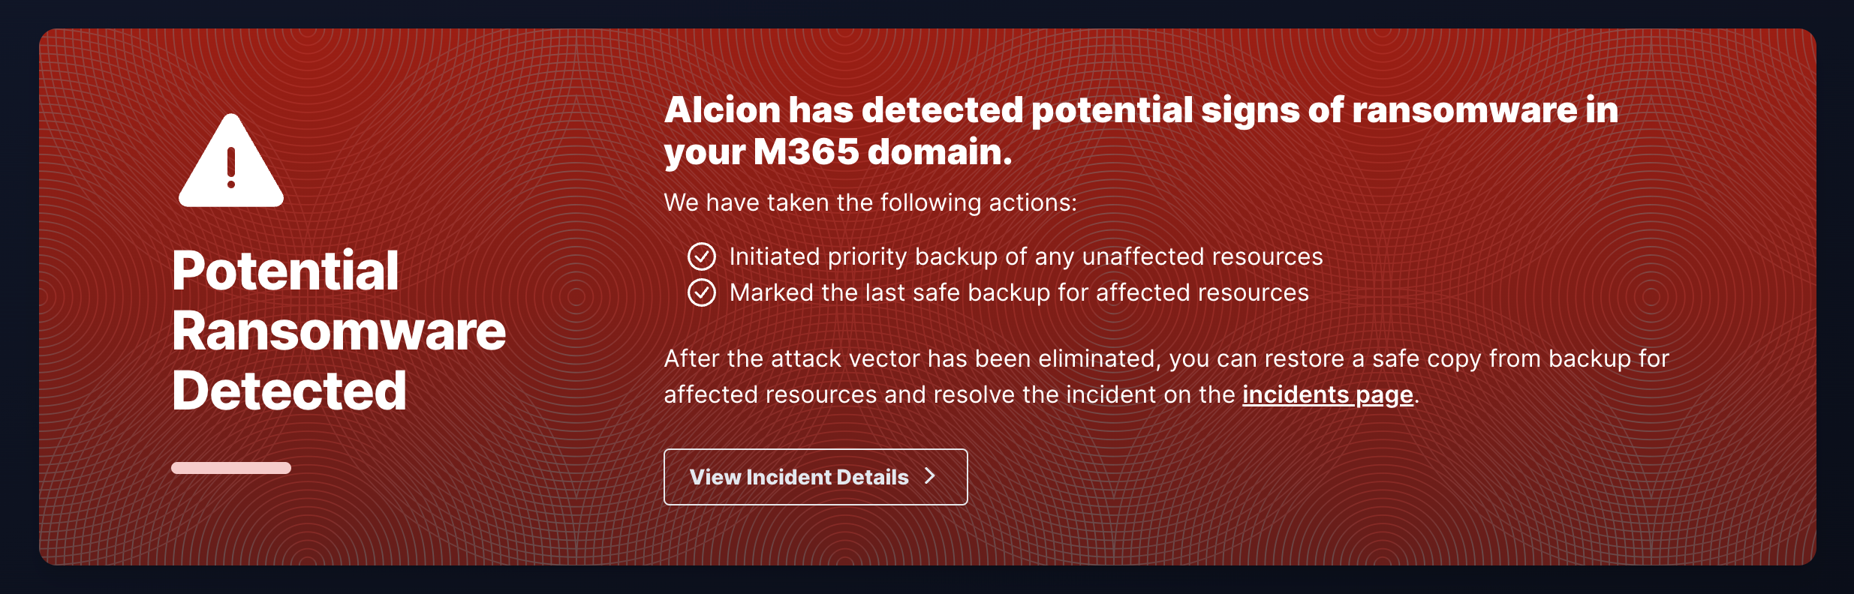Image resolution: width=1854 pixels, height=594 pixels.
Task: Click the 'M365 domain' words in the headline
Action: 883,152
